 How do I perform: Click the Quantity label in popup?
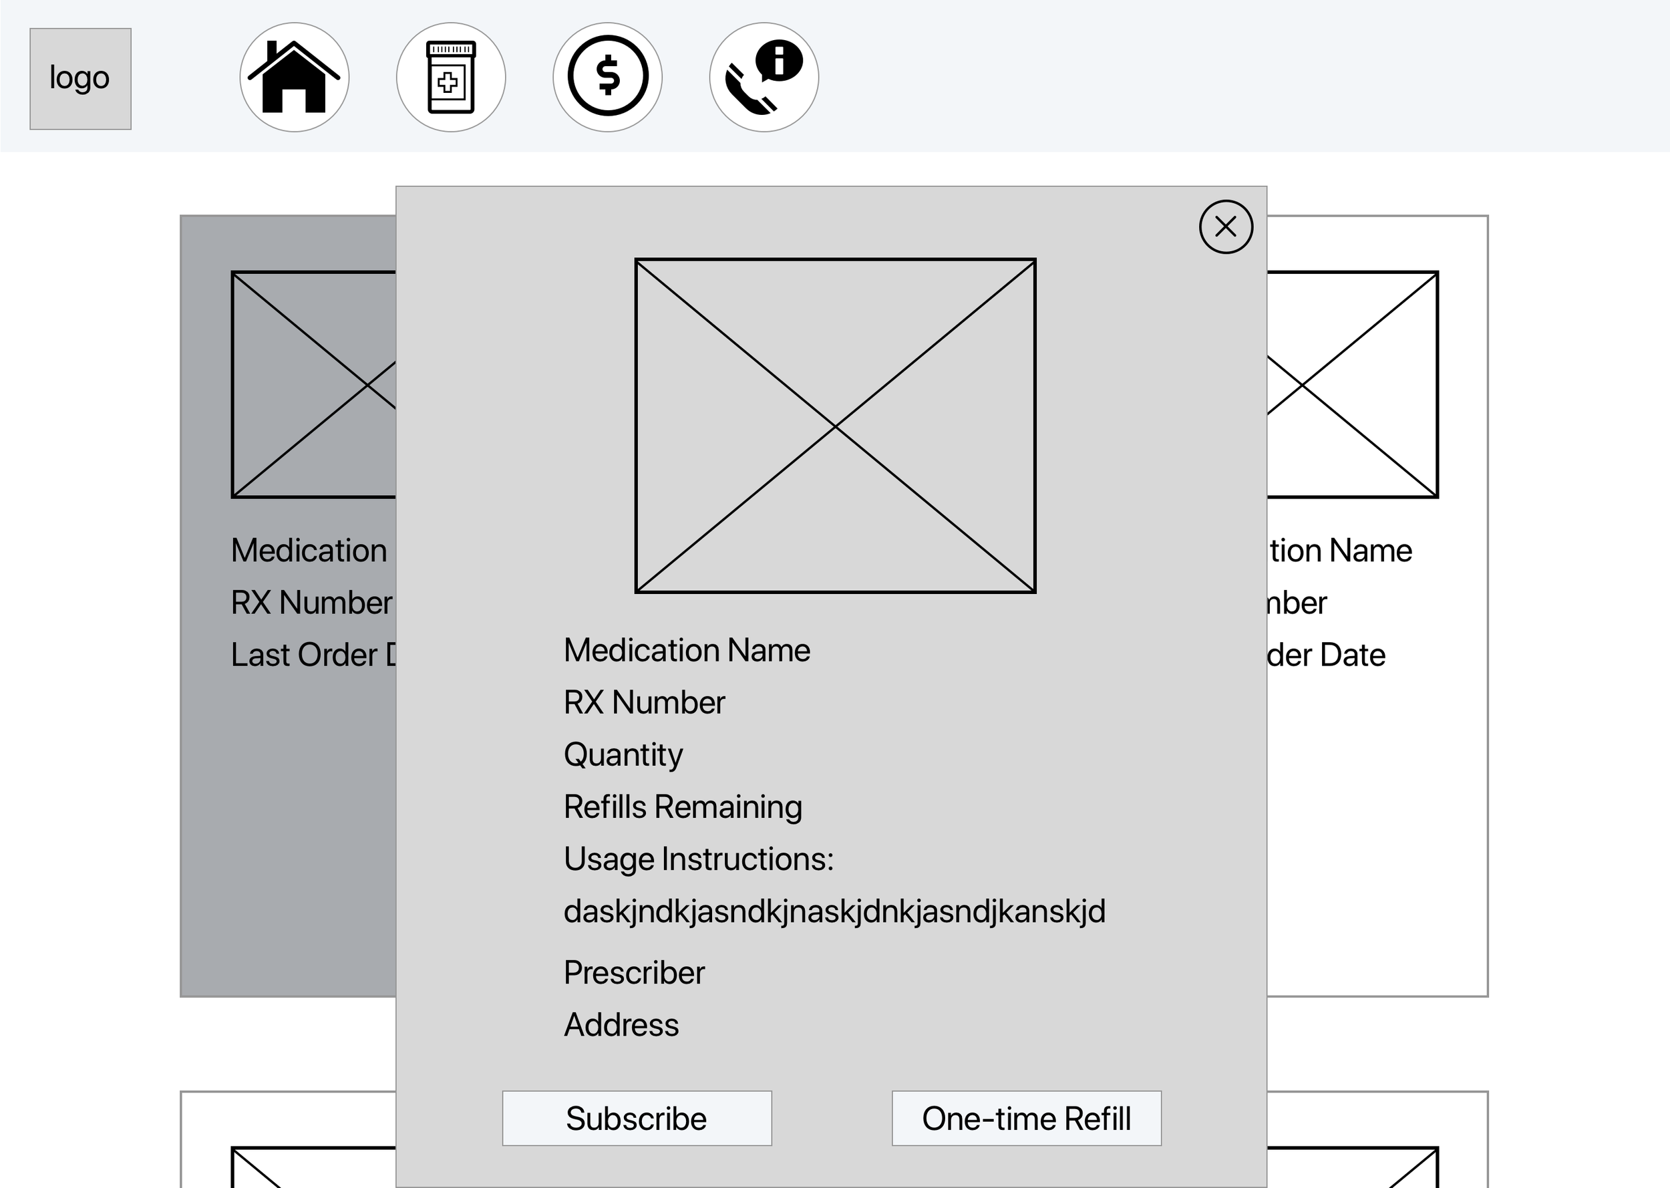click(623, 755)
